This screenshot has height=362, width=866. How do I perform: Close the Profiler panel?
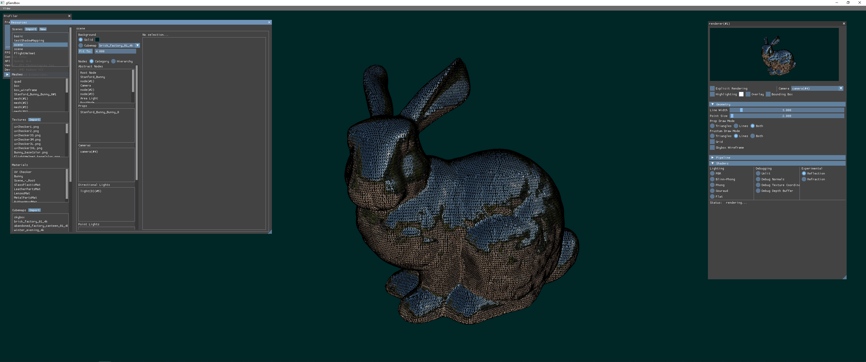[x=69, y=16]
